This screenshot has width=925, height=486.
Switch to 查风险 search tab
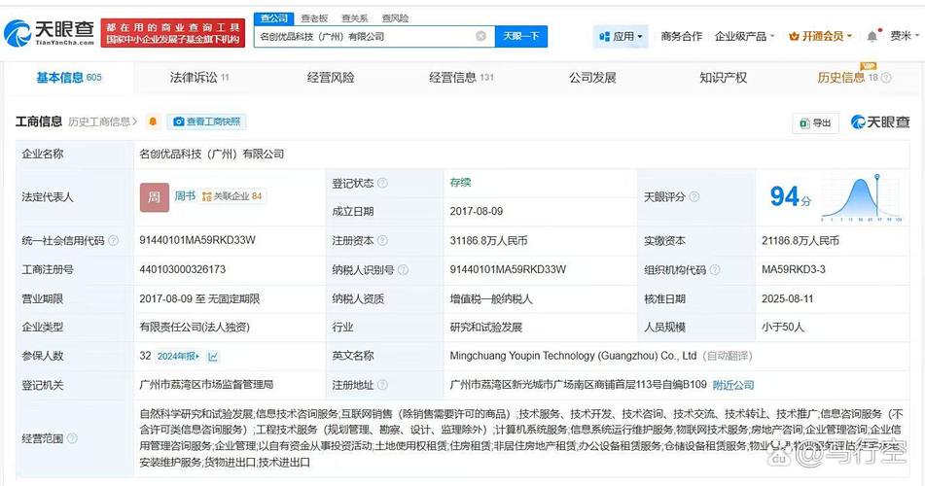pyautogui.click(x=395, y=18)
